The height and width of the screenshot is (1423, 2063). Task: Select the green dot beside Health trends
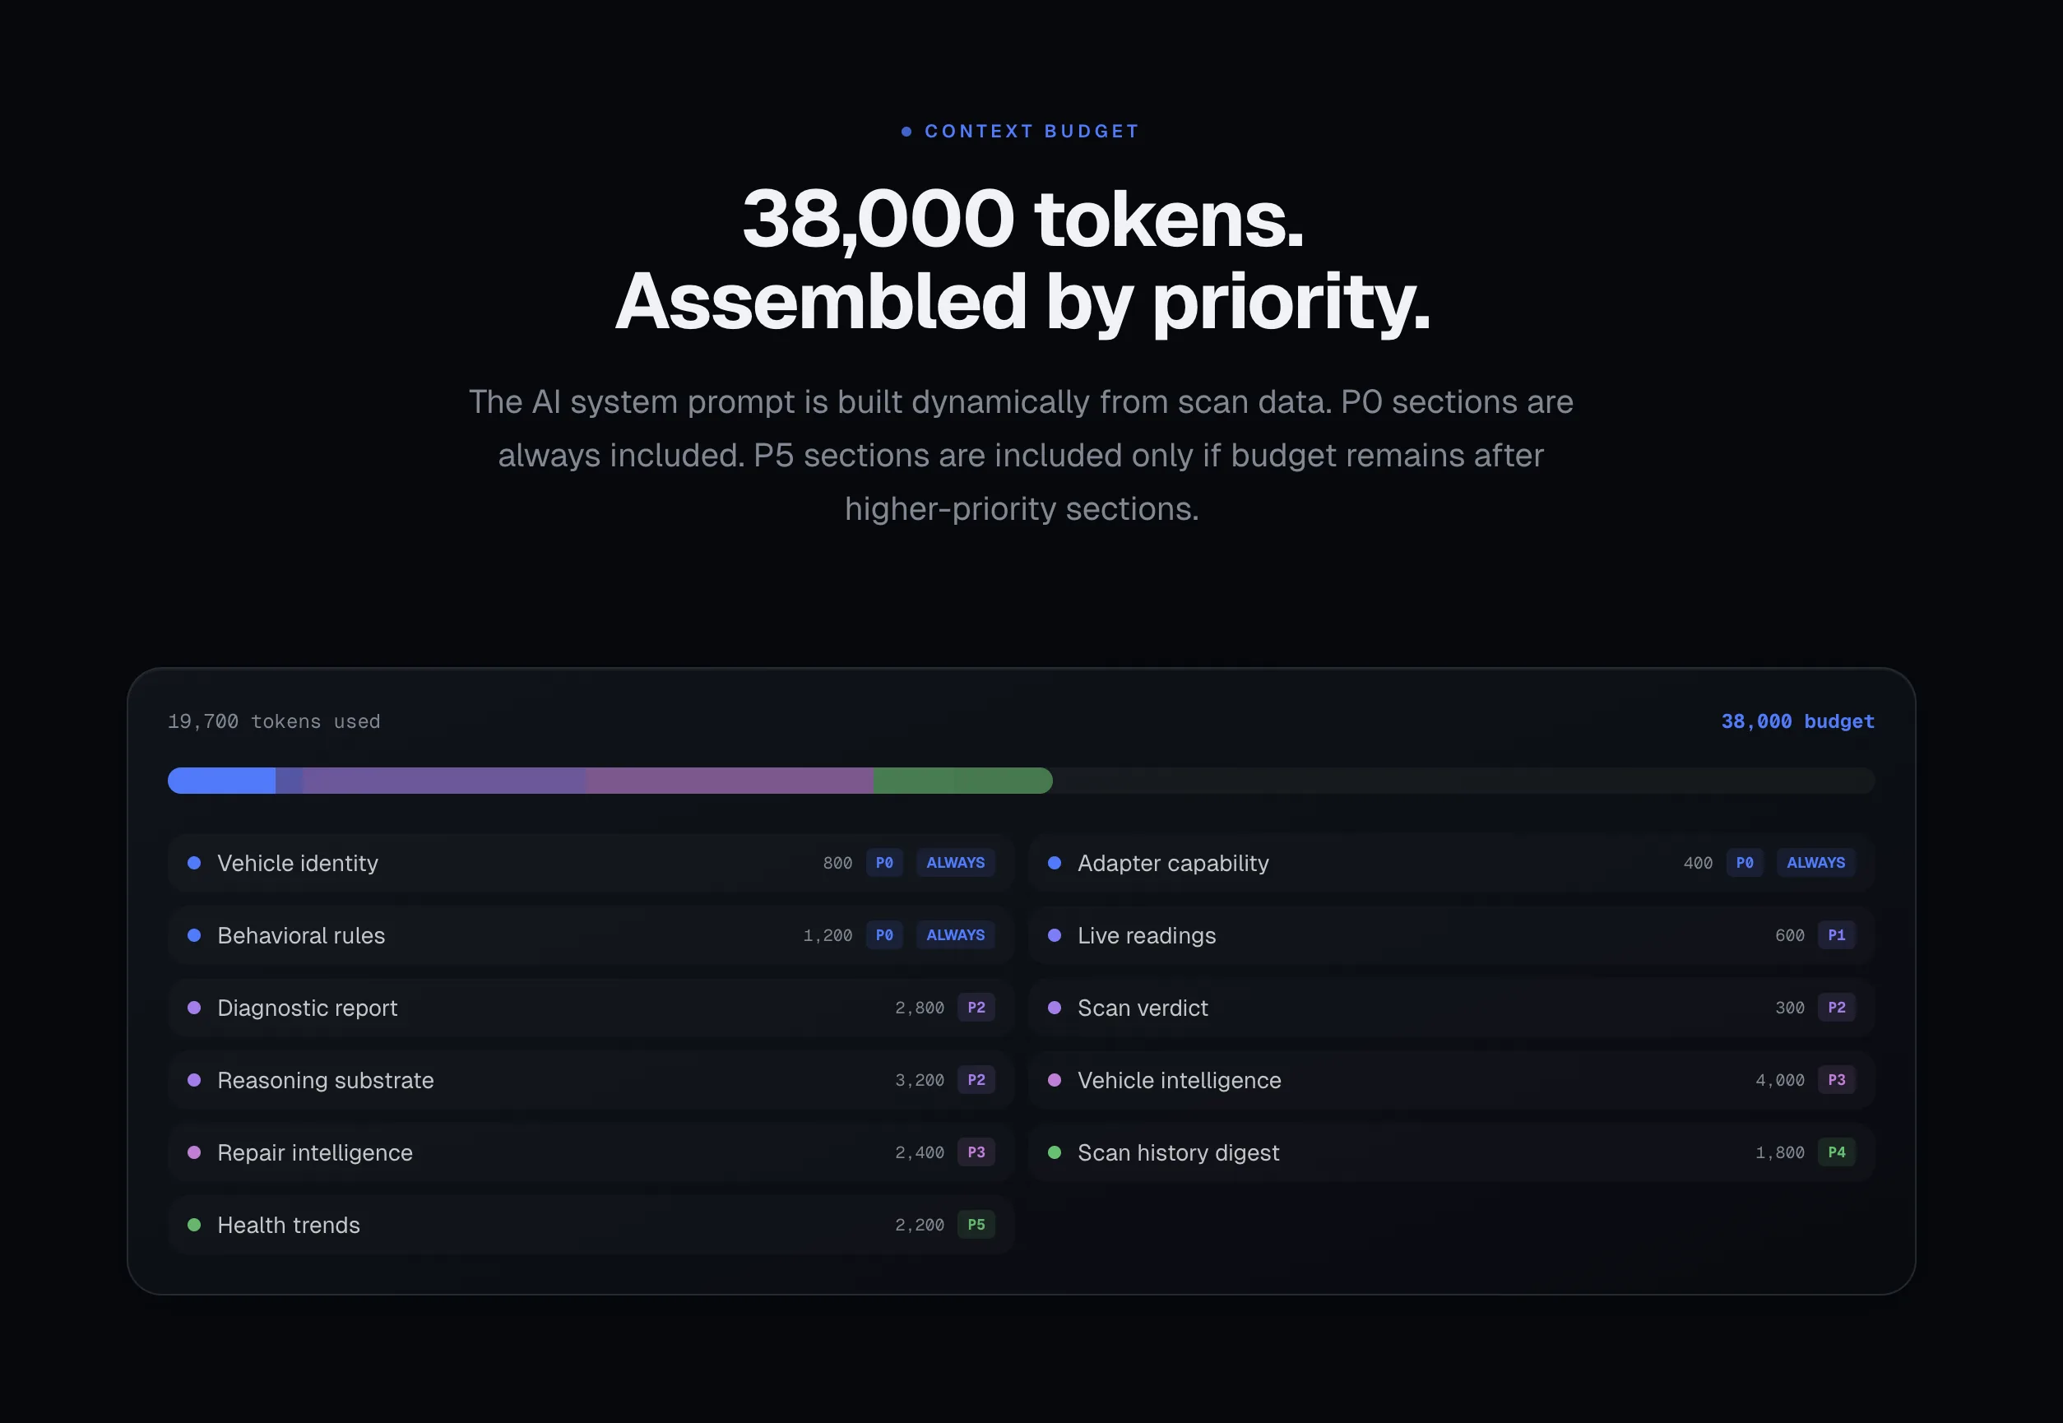(x=194, y=1224)
